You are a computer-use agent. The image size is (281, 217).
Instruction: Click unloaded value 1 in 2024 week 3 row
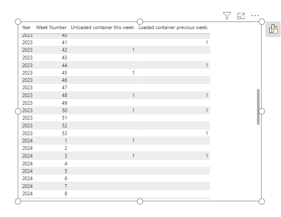click(133, 156)
